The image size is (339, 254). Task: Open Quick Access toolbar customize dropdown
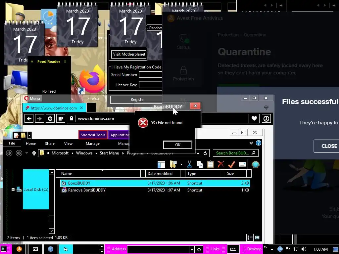click(x=29, y=135)
